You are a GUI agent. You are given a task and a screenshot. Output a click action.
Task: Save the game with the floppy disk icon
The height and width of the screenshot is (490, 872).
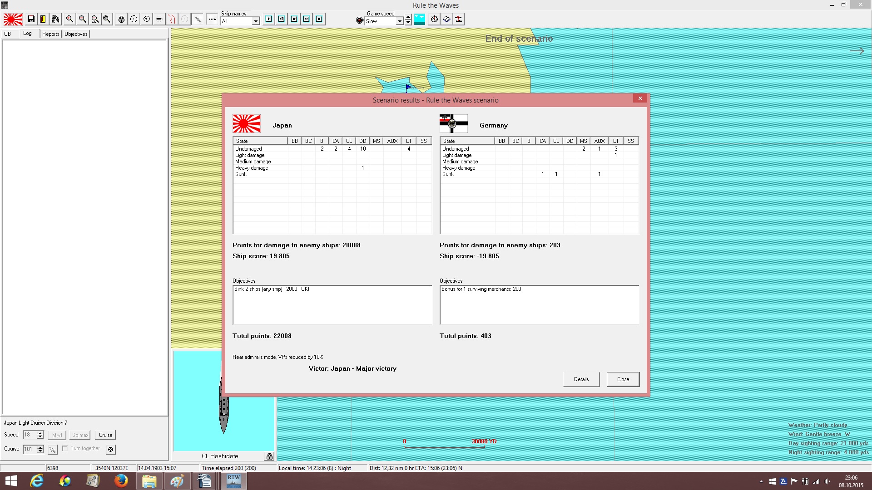31,19
